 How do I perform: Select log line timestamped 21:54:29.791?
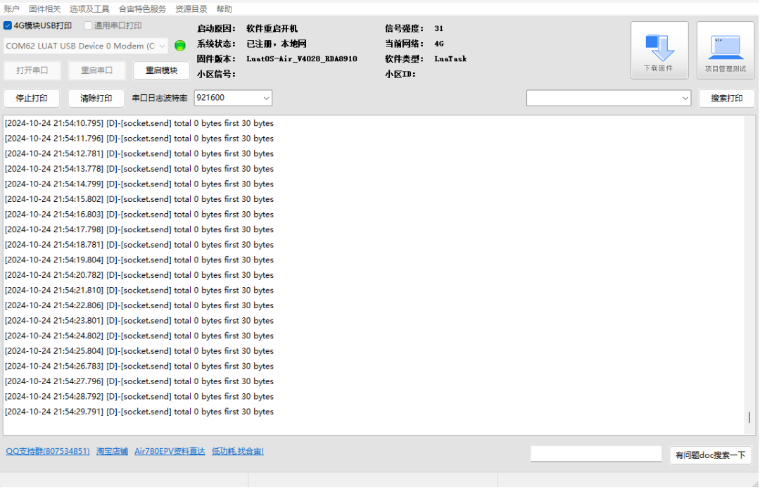[139, 412]
